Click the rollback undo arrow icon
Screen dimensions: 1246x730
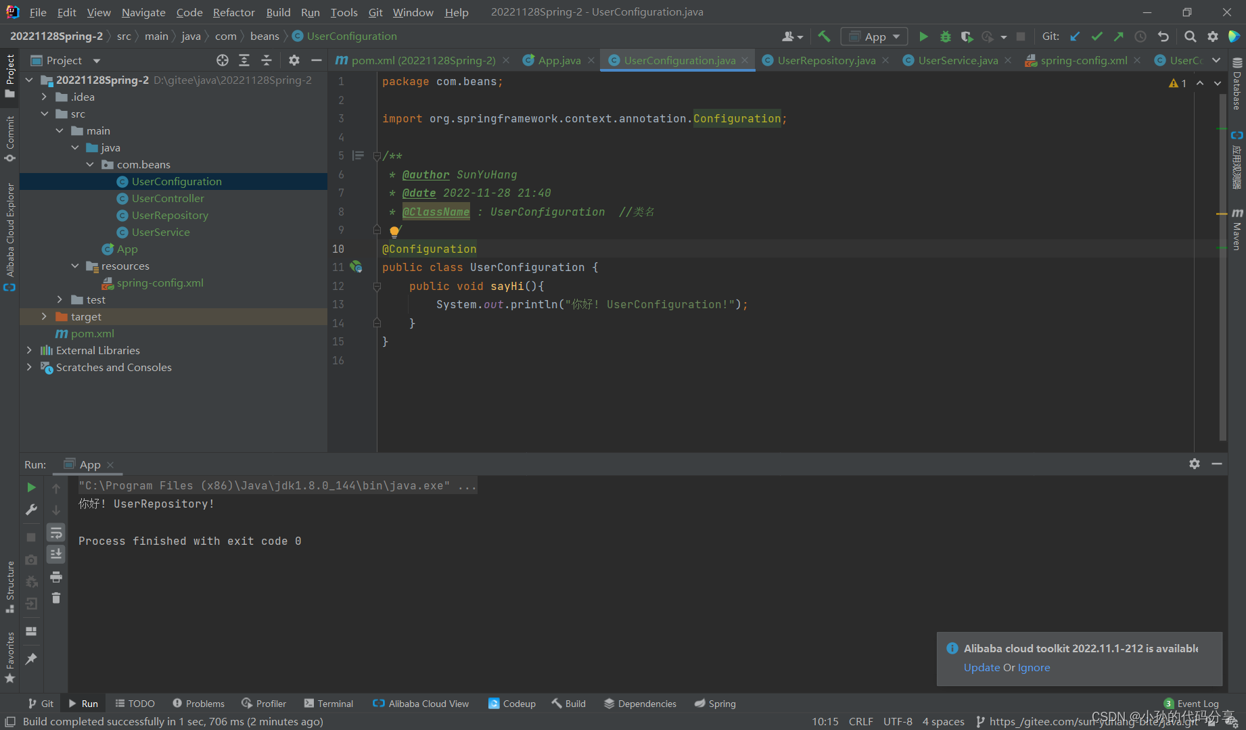click(1163, 36)
